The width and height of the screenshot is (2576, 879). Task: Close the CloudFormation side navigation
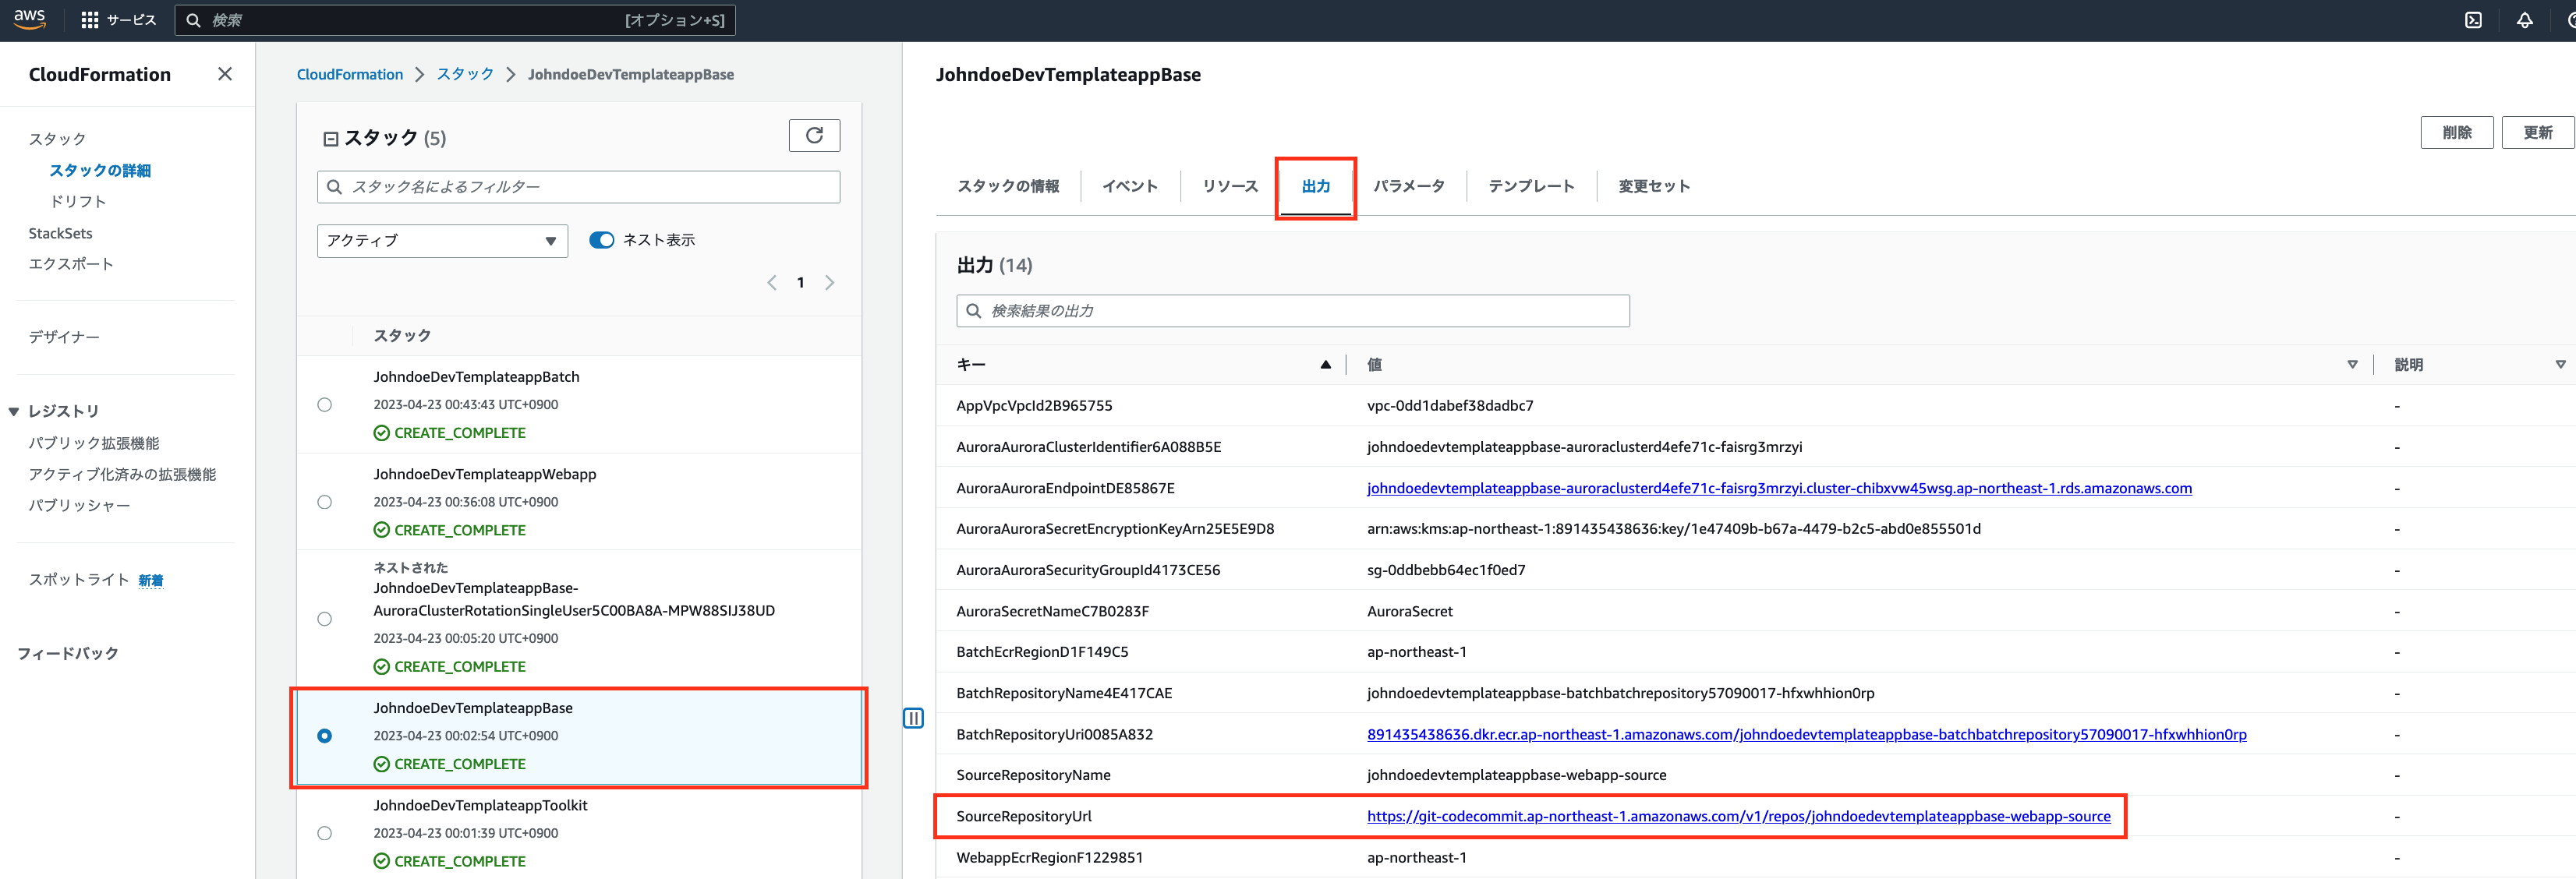tap(225, 74)
